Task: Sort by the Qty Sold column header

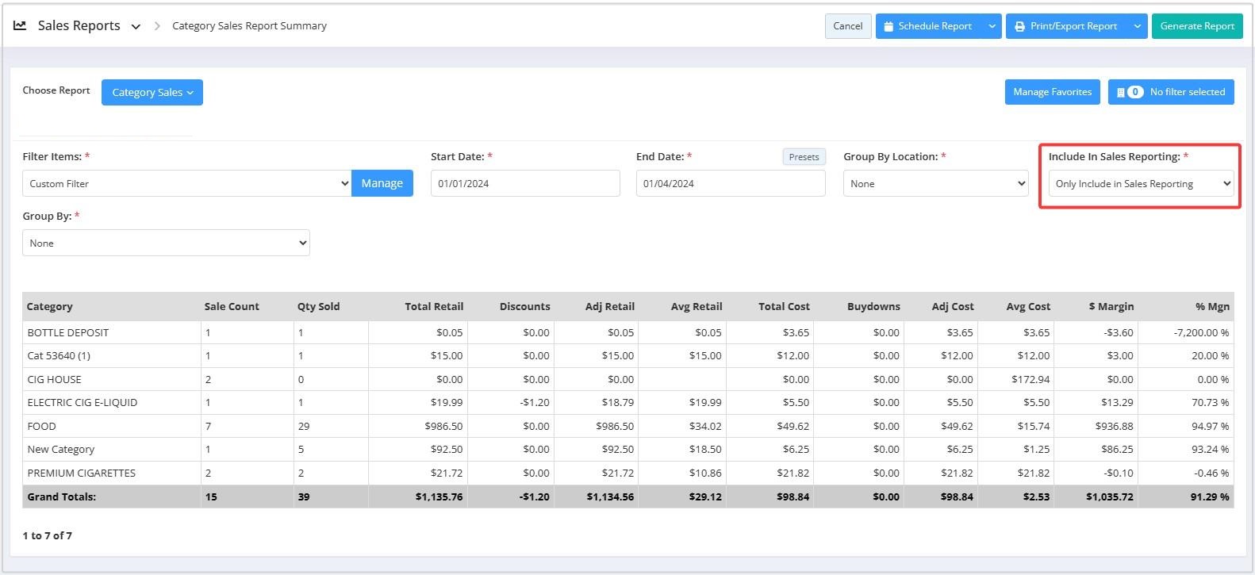Action: 318,306
